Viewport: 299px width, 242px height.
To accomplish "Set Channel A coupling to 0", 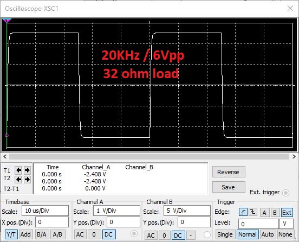I will [x=94, y=234].
